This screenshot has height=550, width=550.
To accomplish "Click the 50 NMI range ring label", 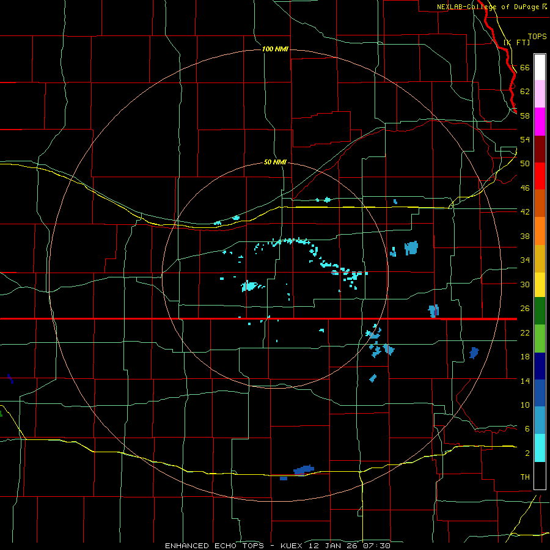I will (275, 162).
